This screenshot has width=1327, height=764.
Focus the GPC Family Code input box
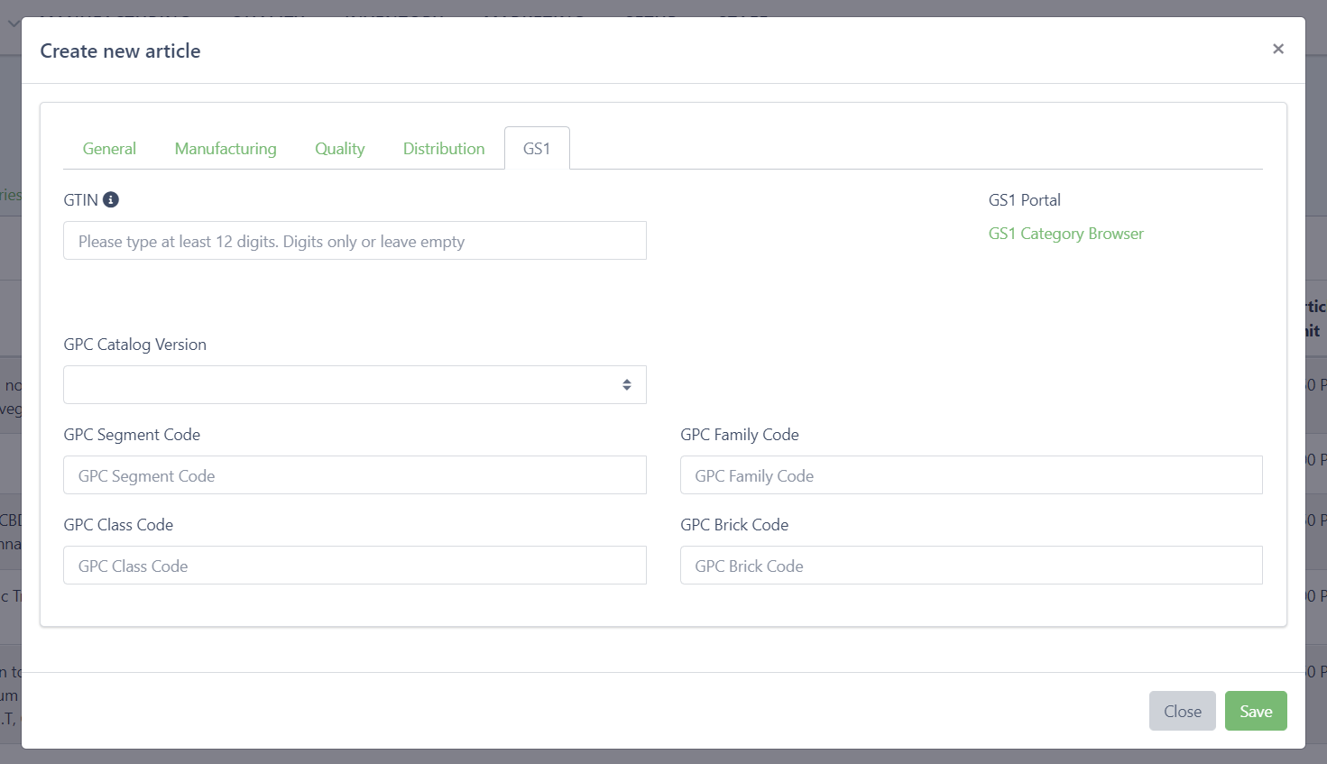[971, 475]
